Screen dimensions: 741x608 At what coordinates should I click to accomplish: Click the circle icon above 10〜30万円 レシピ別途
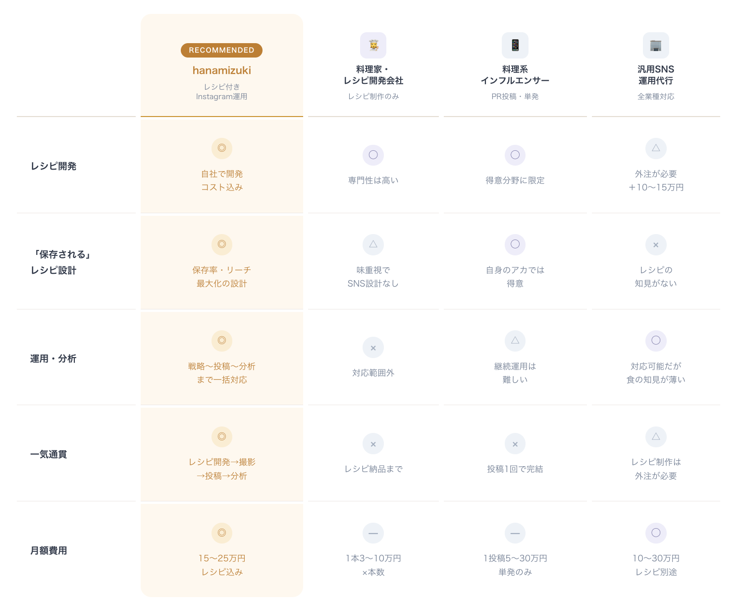pyautogui.click(x=656, y=533)
